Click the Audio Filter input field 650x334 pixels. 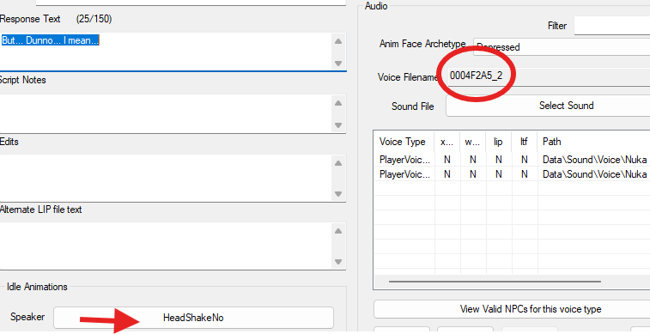pos(612,26)
